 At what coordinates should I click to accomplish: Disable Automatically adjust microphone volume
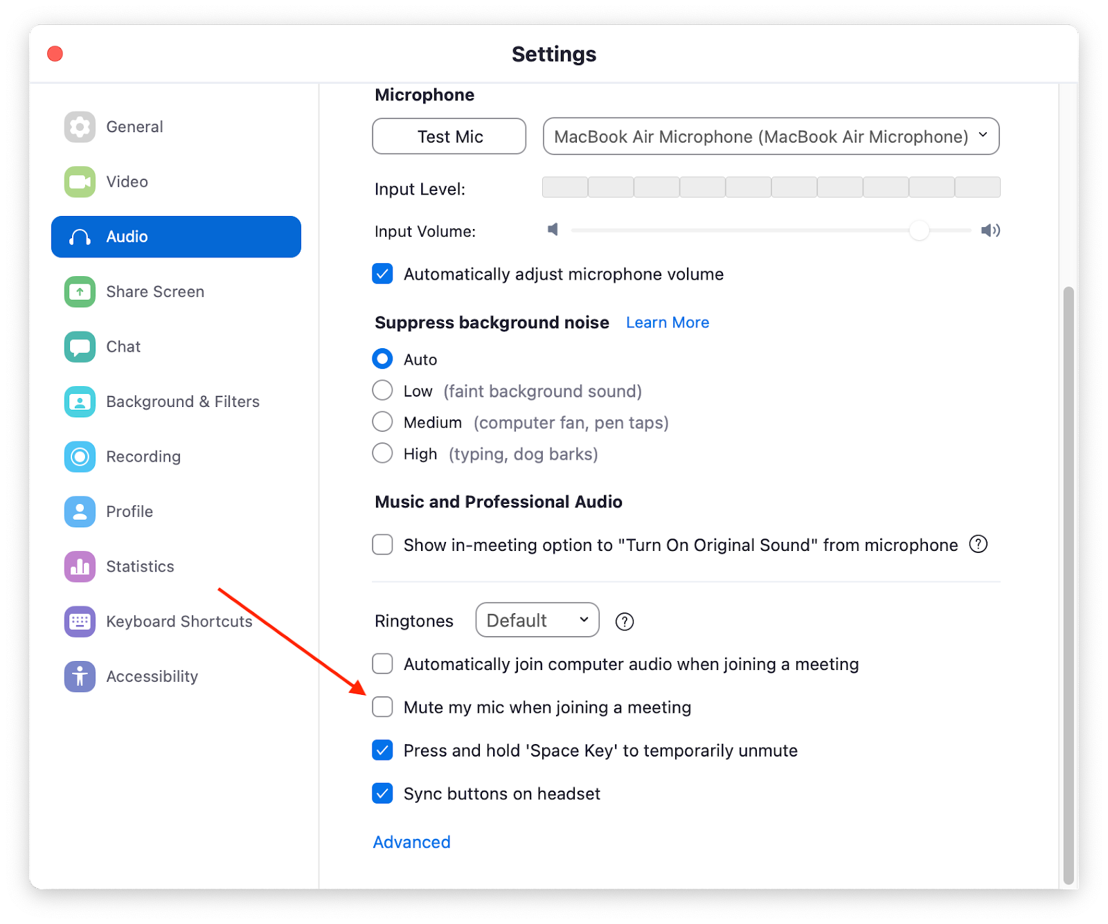click(382, 273)
